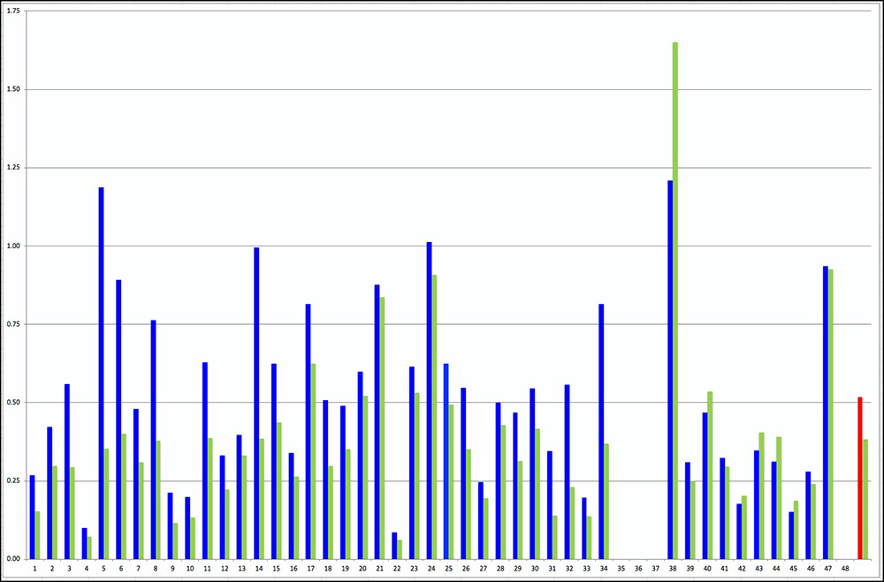The height and width of the screenshot is (582, 884).
Task: Select the blue bar above category 11
Action: [x=205, y=460]
